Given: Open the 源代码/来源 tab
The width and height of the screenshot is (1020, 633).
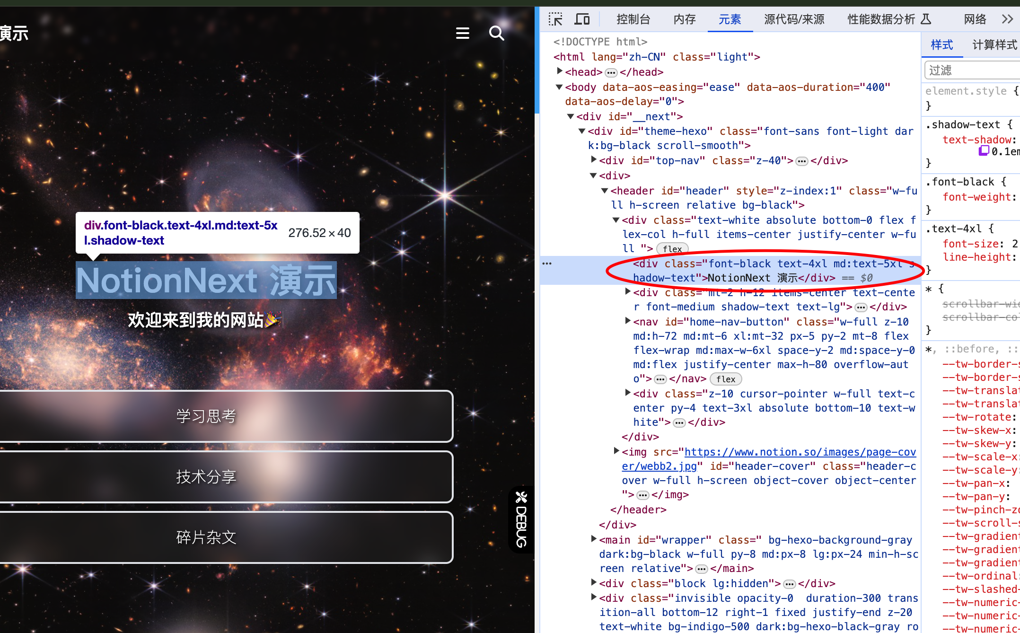Looking at the screenshot, I should pos(794,19).
